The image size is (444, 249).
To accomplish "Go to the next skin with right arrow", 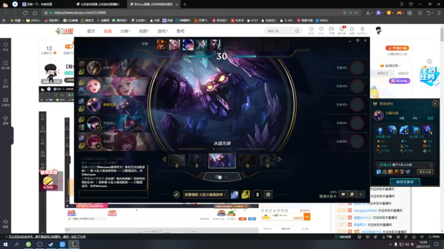I will 280,159.
